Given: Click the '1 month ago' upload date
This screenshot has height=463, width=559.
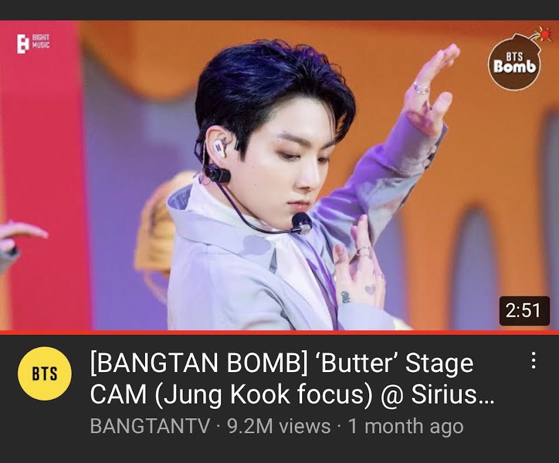Looking at the screenshot, I should point(406,426).
